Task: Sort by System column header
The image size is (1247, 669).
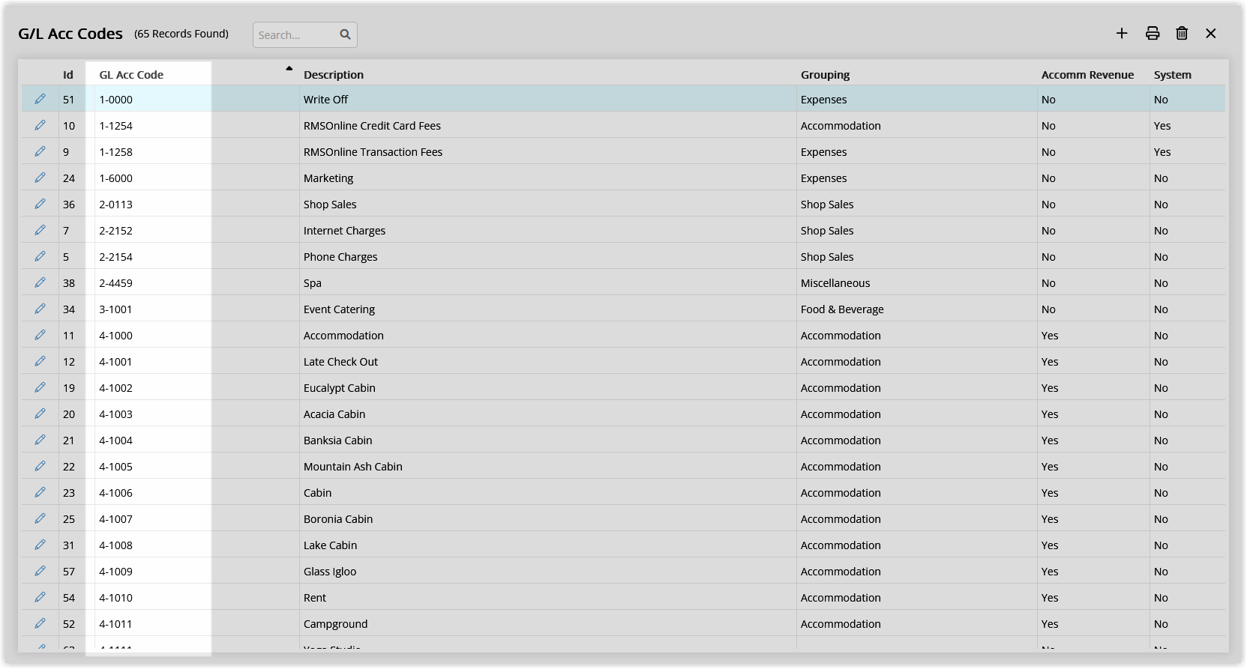Action: click(1172, 75)
